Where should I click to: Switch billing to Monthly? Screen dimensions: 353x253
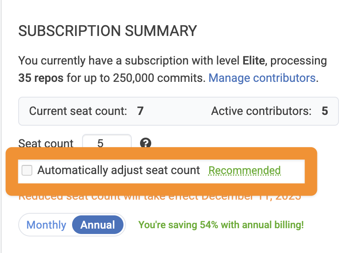(x=46, y=225)
